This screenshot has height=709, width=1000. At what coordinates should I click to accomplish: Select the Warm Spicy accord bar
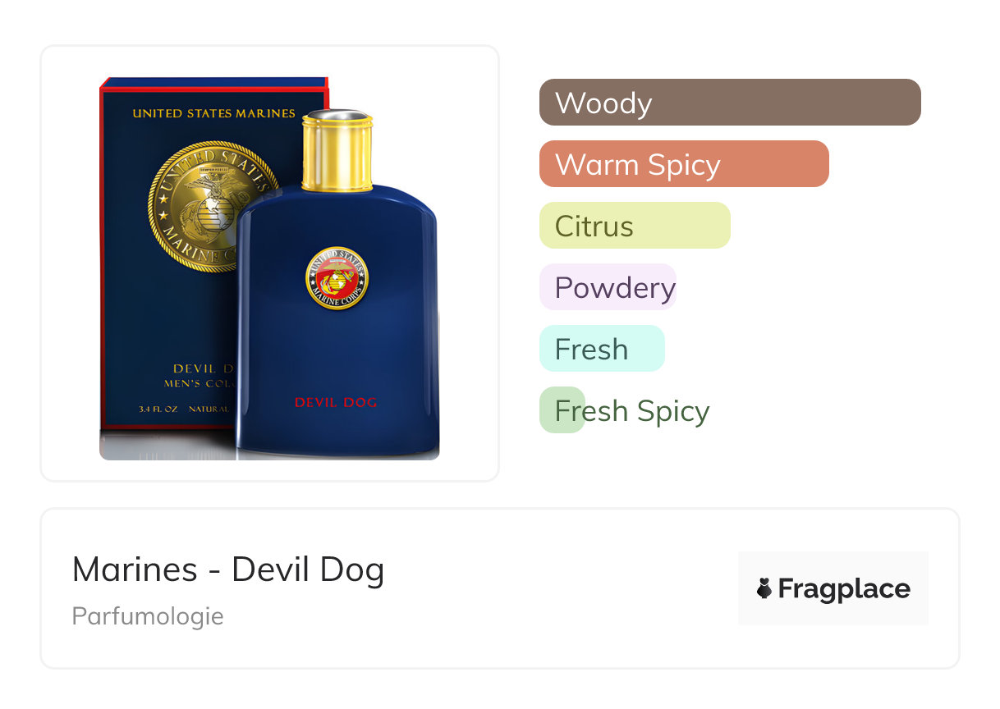point(684,164)
